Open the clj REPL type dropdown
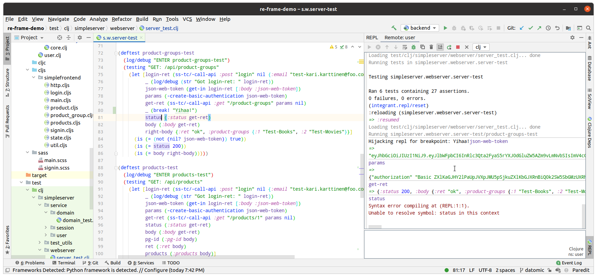The height and width of the screenshot is (277, 597). click(481, 47)
